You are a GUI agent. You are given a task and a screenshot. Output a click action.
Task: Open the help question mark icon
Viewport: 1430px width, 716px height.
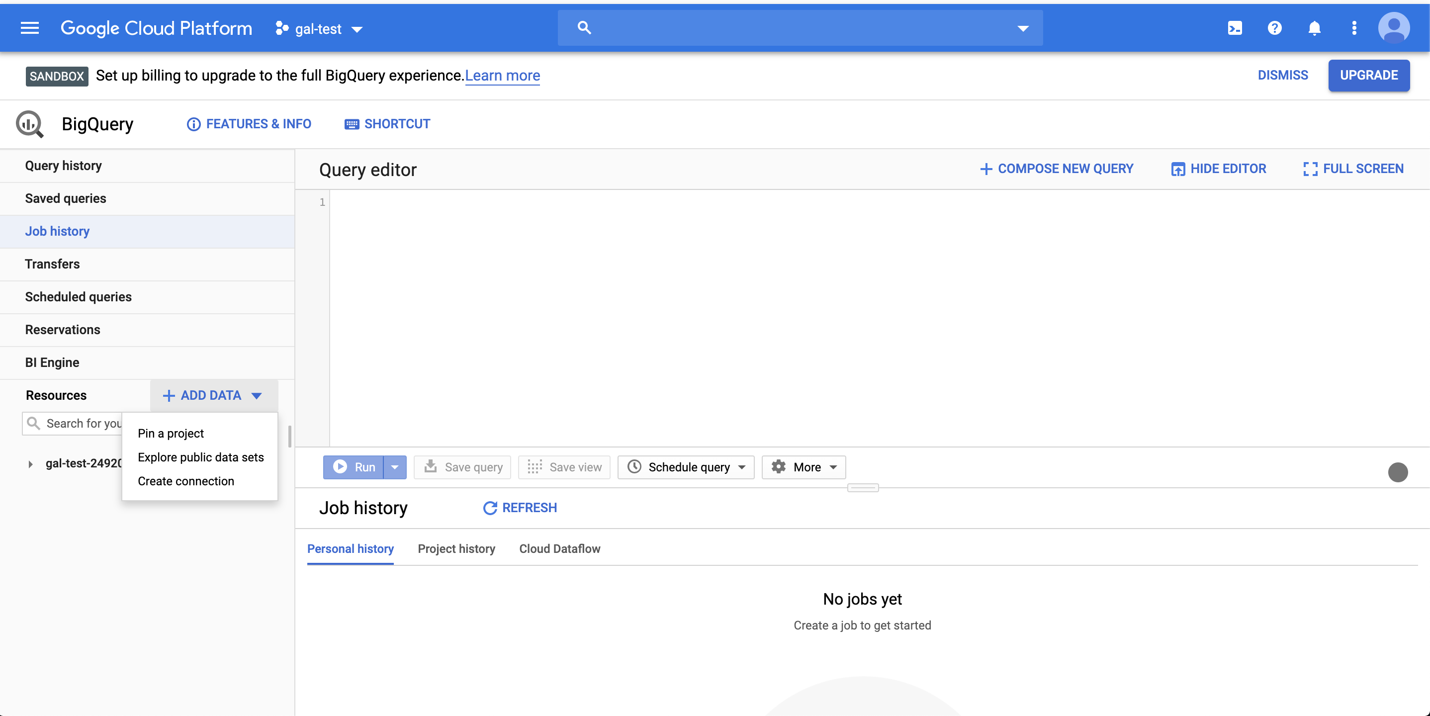(x=1274, y=28)
